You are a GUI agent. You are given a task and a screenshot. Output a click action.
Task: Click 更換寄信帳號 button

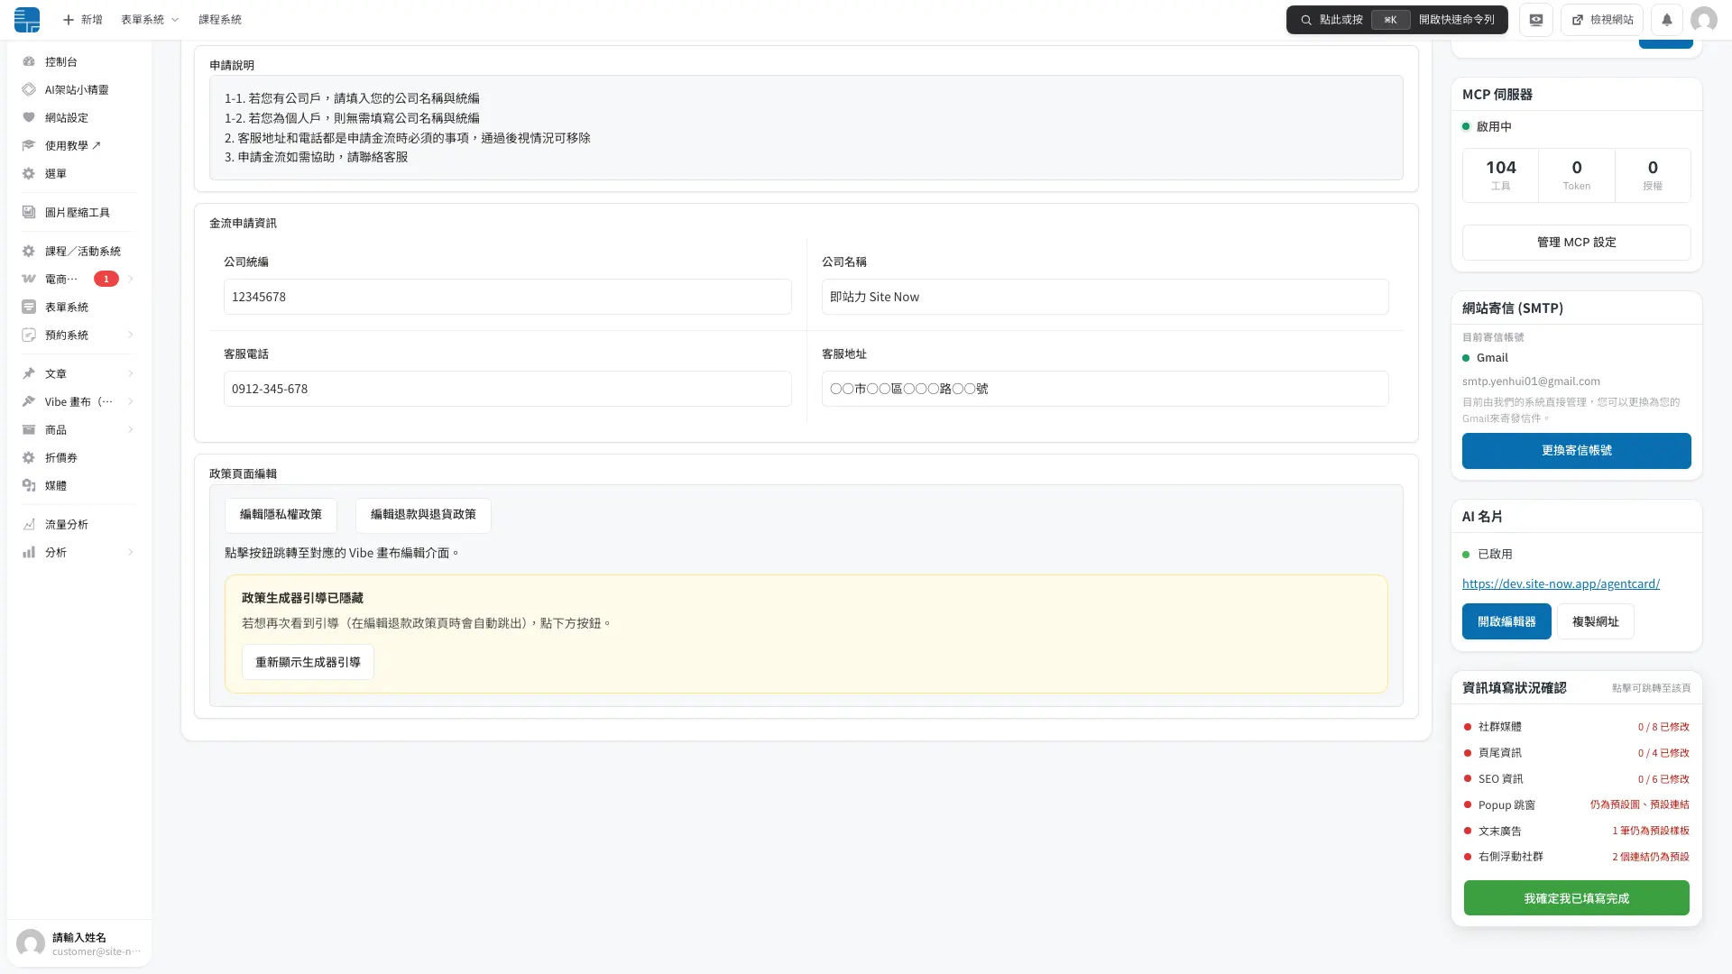click(x=1576, y=451)
